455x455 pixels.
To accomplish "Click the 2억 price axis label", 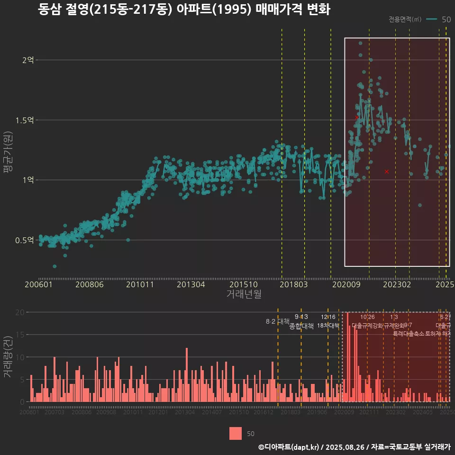I will point(28,60).
